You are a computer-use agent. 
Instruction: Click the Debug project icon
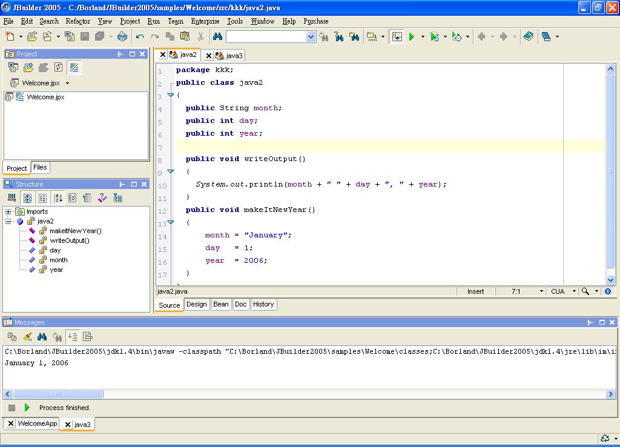pos(435,37)
